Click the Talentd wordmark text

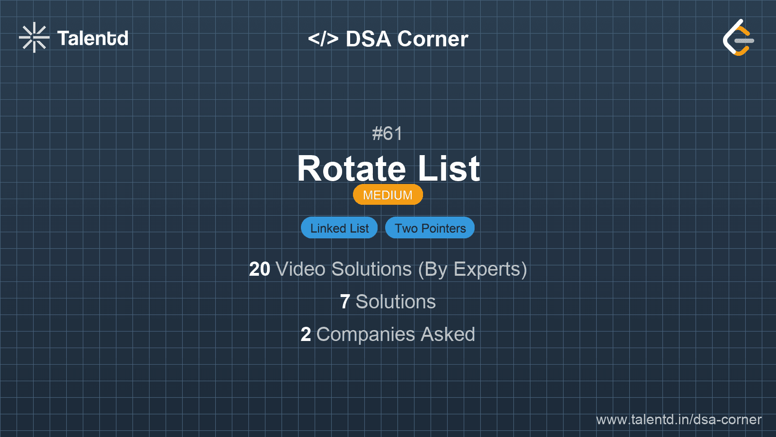pos(93,39)
